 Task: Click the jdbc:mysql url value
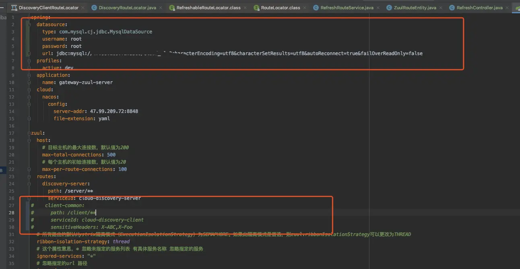point(239,53)
